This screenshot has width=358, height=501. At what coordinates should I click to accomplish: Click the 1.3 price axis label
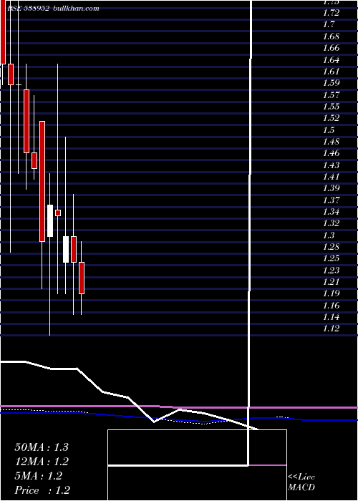click(x=329, y=235)
